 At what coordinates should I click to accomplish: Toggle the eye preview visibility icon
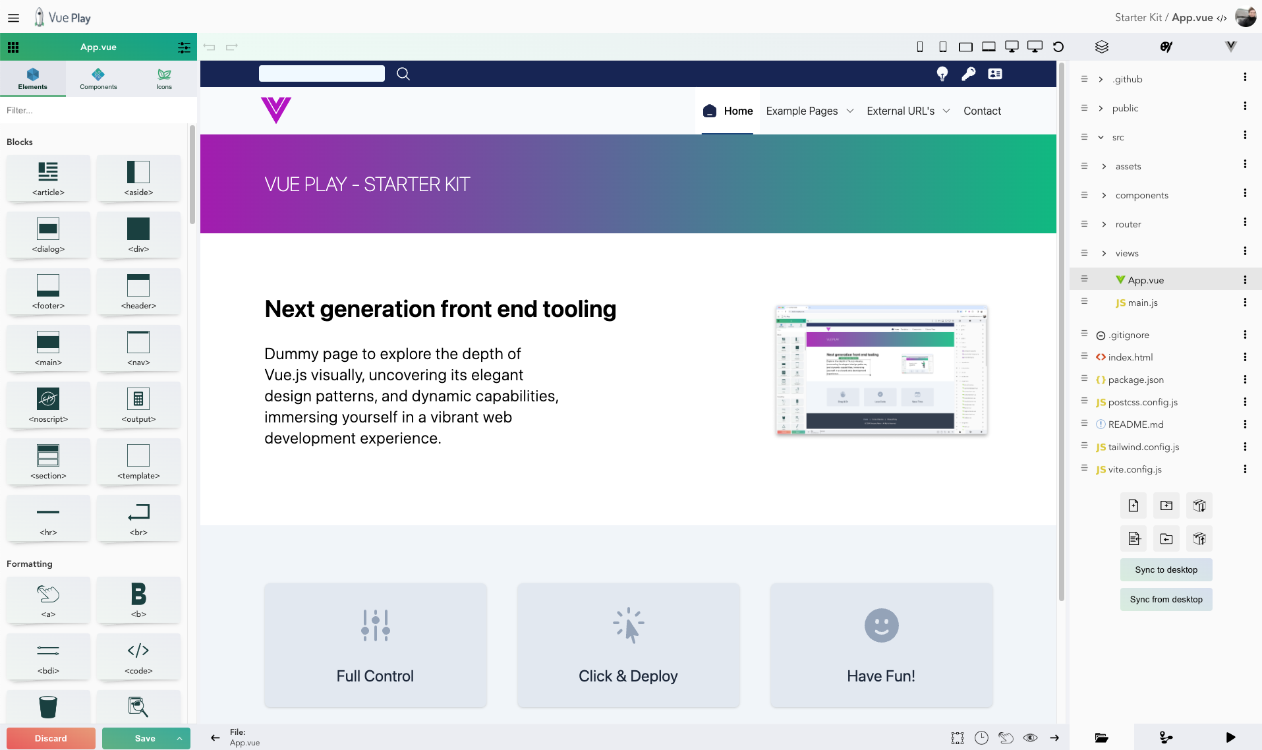[1031, 737]
